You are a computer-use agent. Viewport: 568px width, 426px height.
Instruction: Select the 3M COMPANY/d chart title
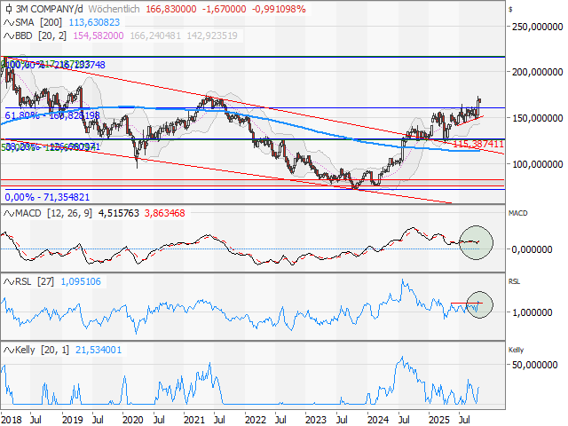coord(50,9)
